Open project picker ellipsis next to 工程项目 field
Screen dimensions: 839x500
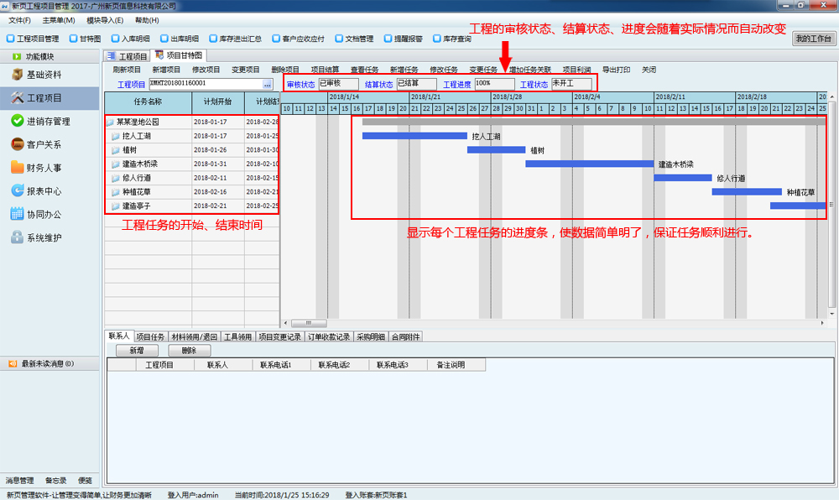point(267,84)
